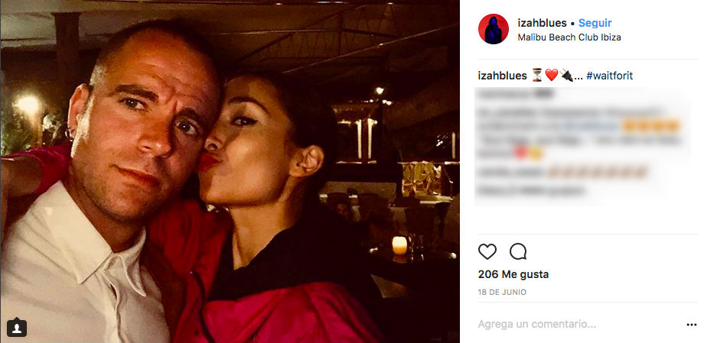The image size is (704, 343).
Task: Open the #waitforit hashtag
Action: 609,76
